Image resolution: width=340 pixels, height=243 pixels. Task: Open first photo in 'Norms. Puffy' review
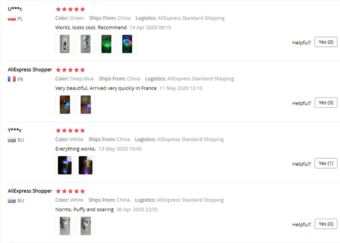(65, 226)
